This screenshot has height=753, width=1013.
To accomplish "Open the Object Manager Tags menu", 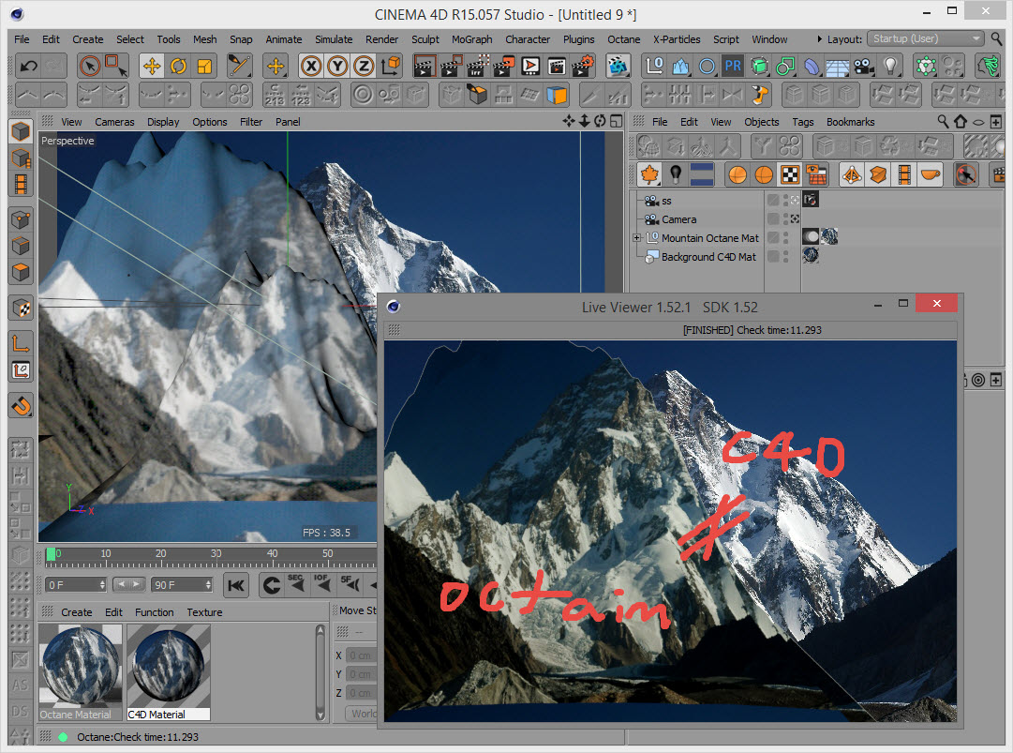I will pos(802,122).
